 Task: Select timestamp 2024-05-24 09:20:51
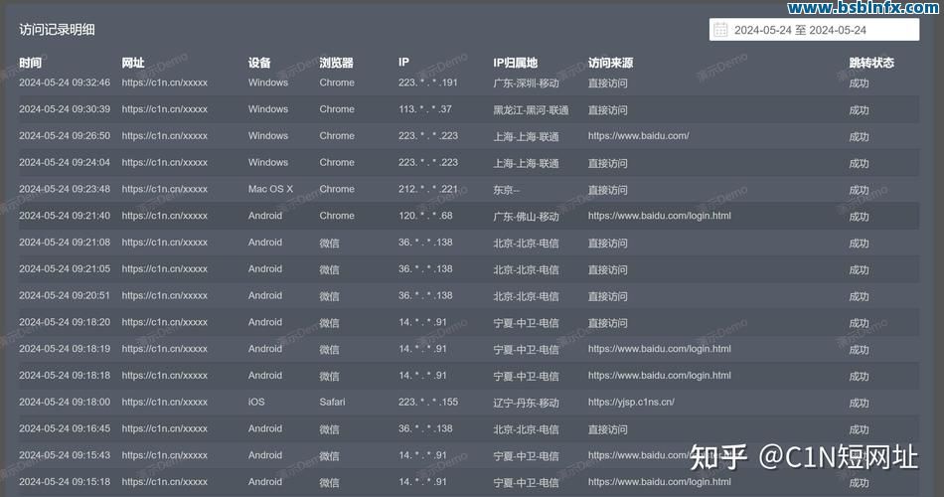click(65, 296)
